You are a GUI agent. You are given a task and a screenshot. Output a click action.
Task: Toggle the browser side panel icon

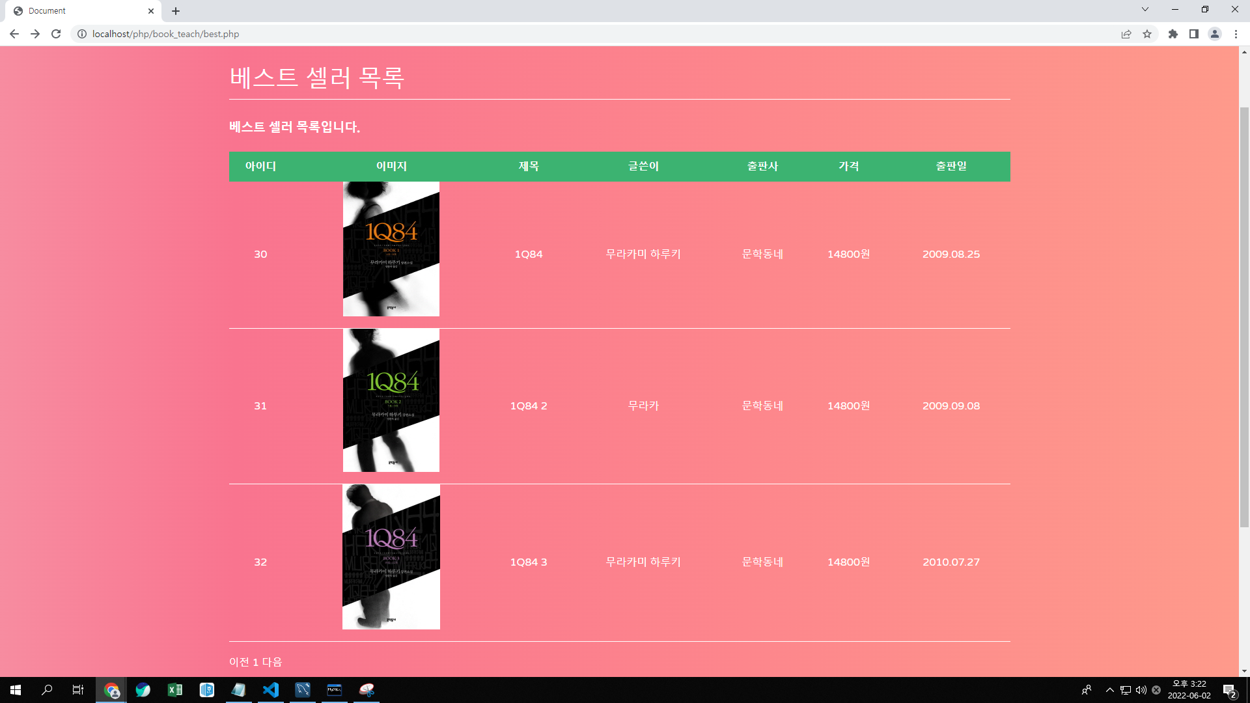click(x=1193, y=34)
